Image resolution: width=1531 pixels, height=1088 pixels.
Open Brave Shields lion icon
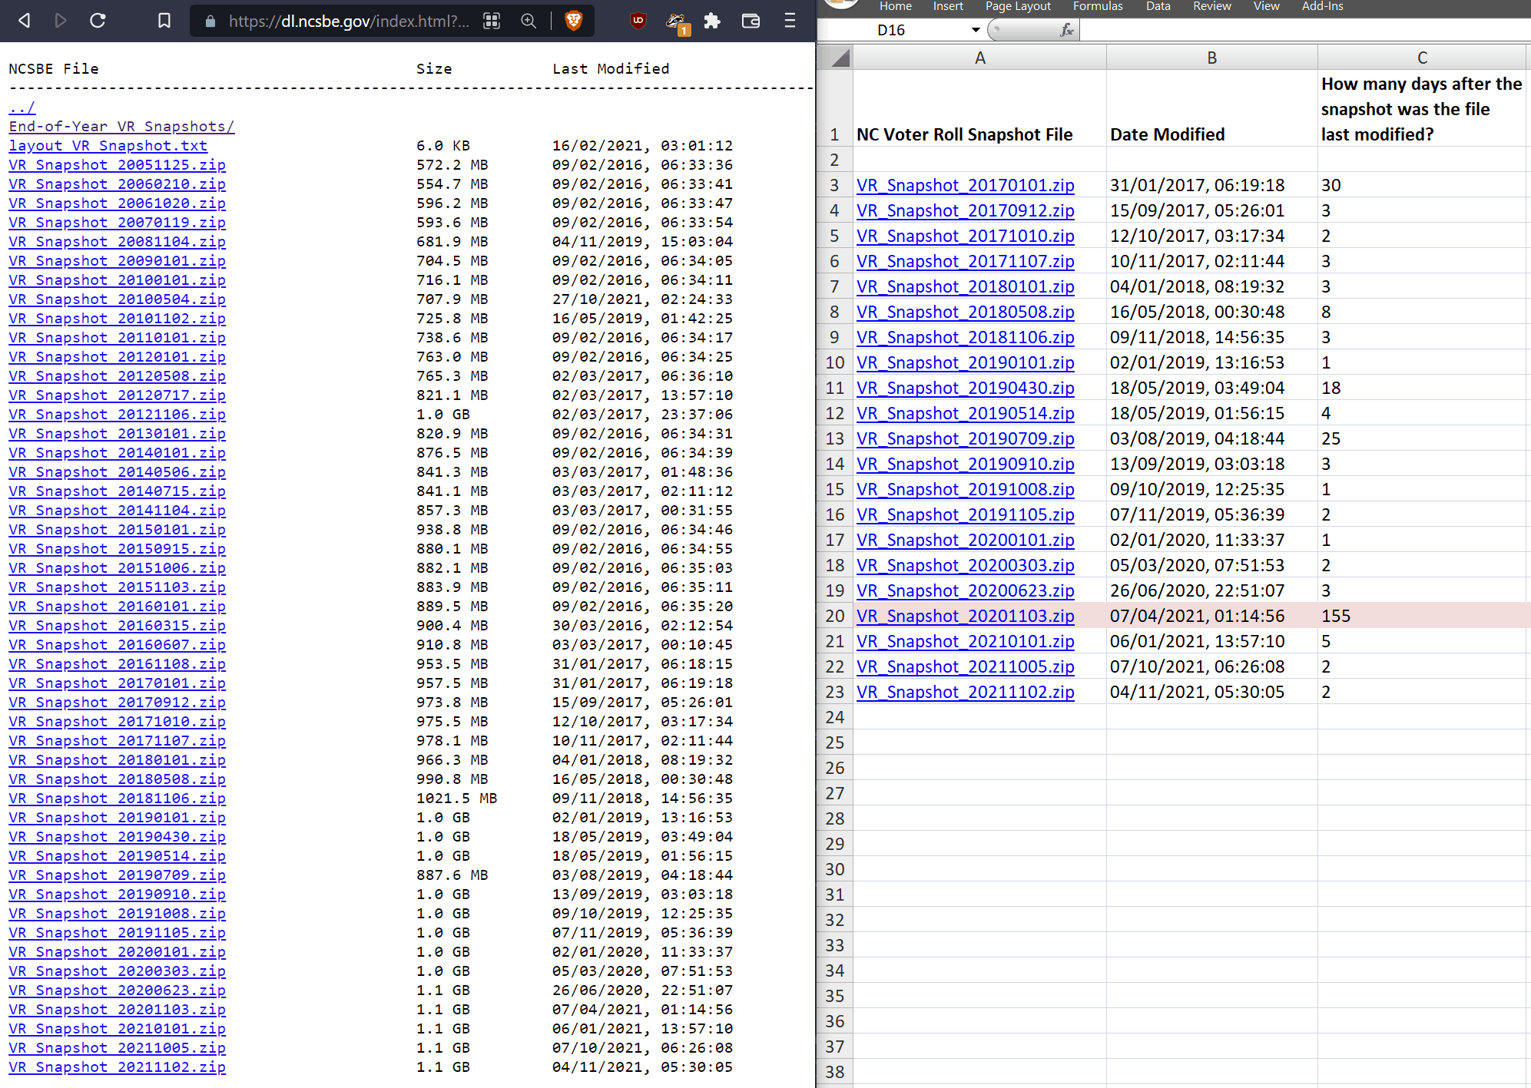573,21
